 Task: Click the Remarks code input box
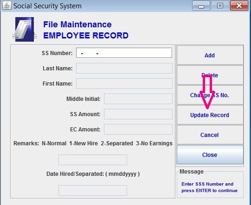(x=93, y=160)
